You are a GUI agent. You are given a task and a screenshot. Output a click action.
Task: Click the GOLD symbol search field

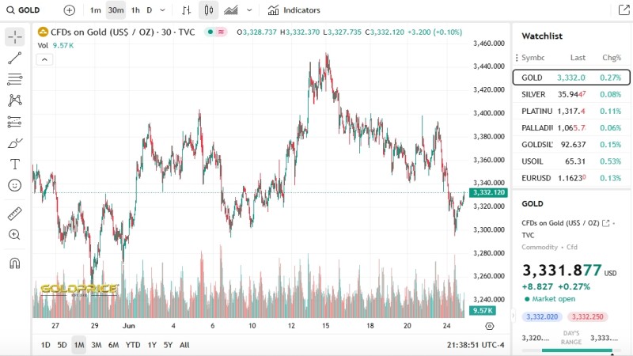24,10
